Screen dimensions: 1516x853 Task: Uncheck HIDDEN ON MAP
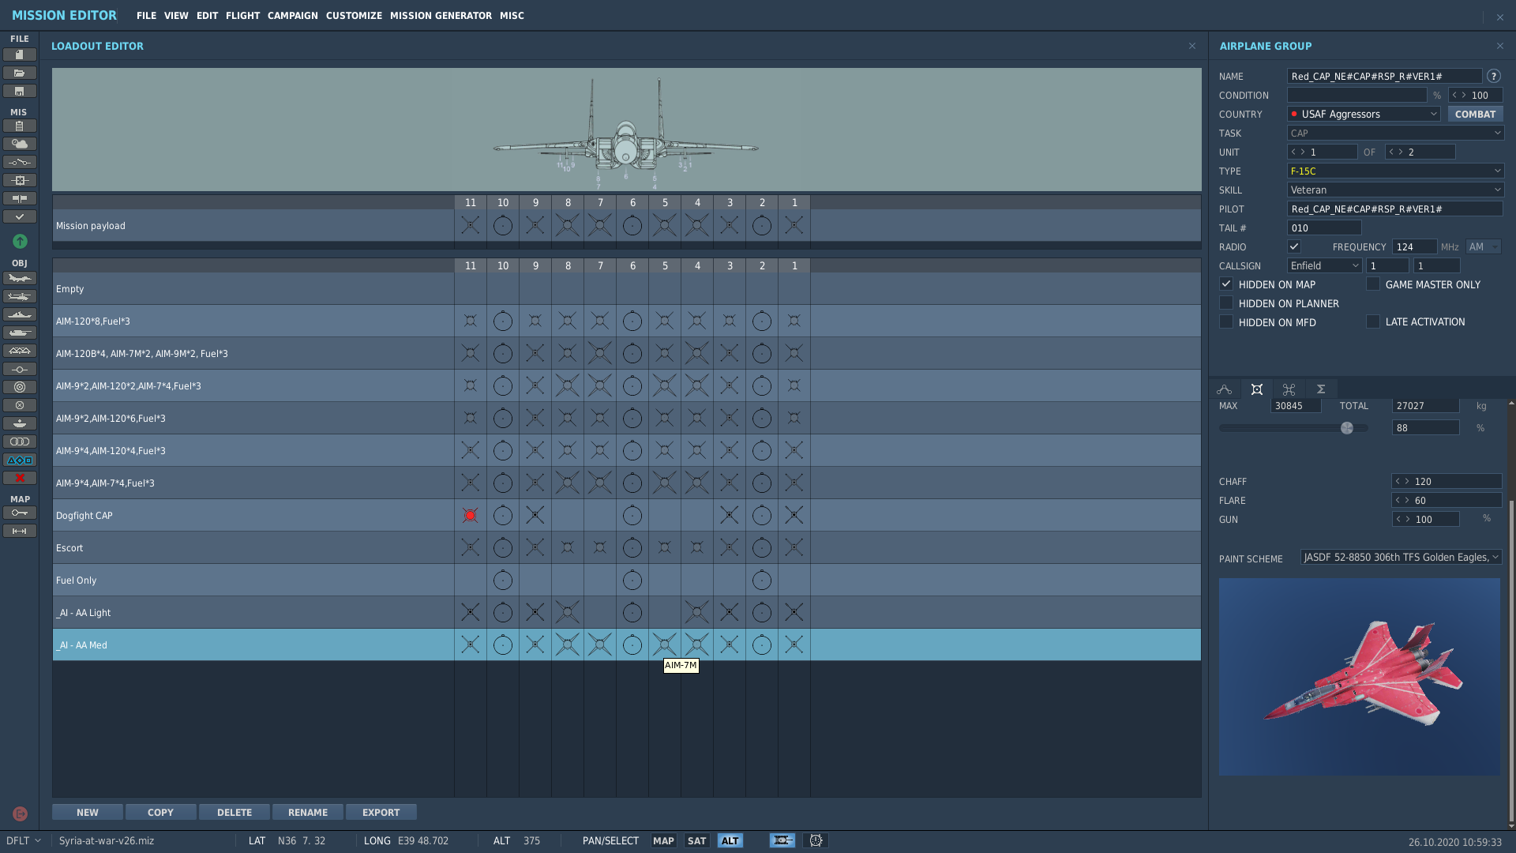pos(1226,284)
